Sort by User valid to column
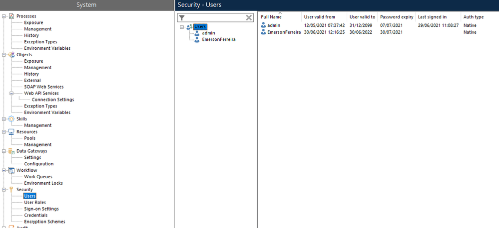Viewport: 499px width, 228px height. tap(362, 17)
